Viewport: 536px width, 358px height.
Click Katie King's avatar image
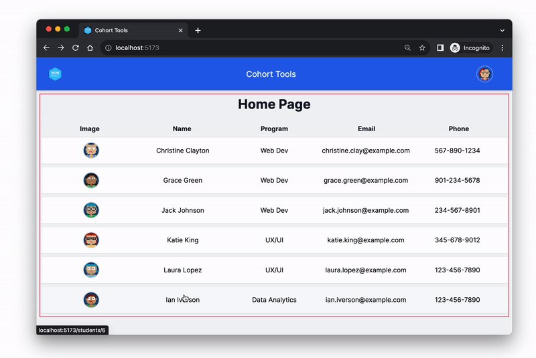(91, 240)
